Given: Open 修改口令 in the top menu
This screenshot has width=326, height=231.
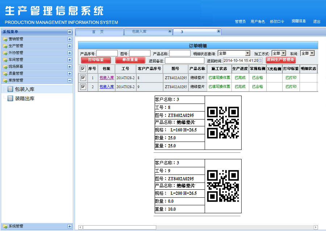Looking at the screenshot, I should pos(277,22).
